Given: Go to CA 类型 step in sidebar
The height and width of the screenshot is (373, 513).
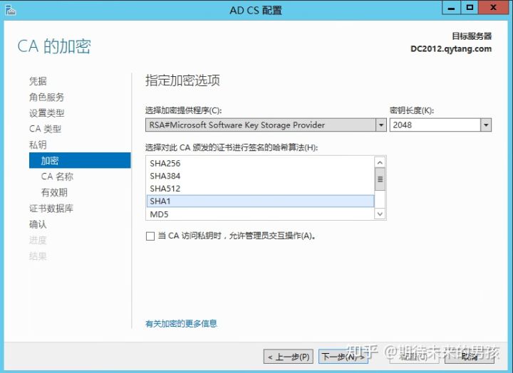Looking at the screenshot, I should click(x=45, y=129).
